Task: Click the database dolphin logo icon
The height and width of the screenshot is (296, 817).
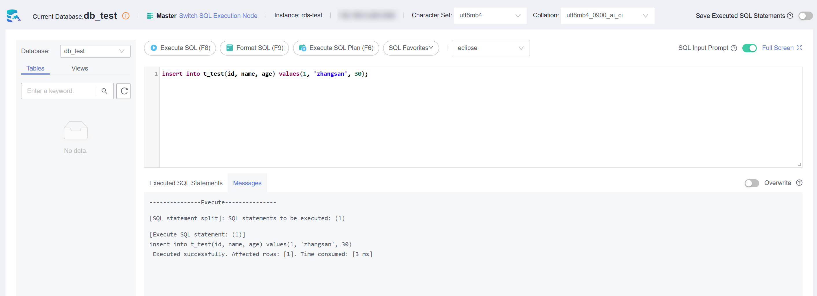Action: (13, 16)
